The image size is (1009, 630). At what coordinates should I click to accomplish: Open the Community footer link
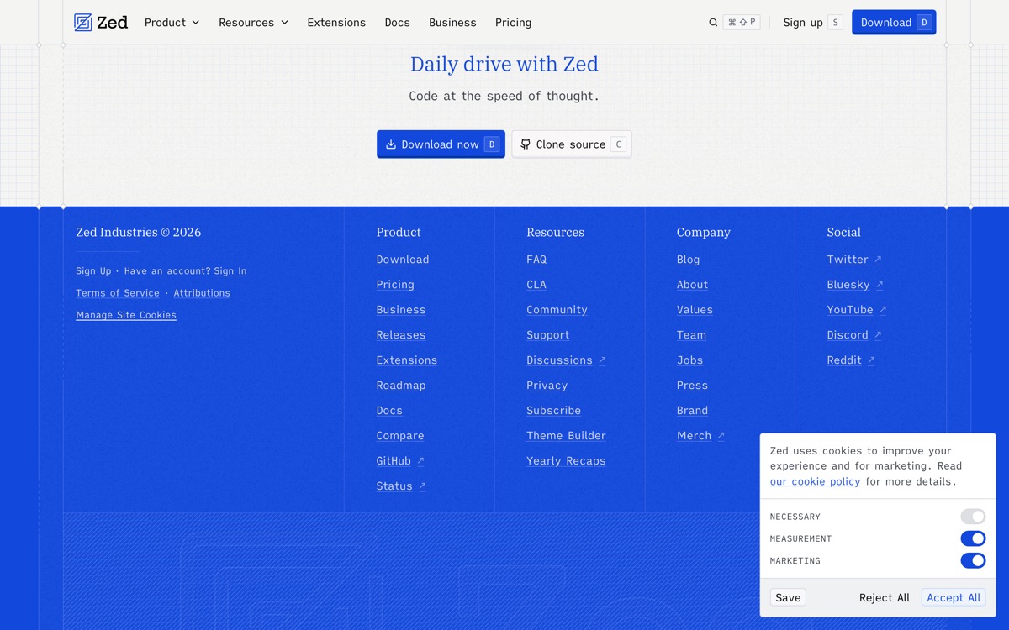(557, 310)
